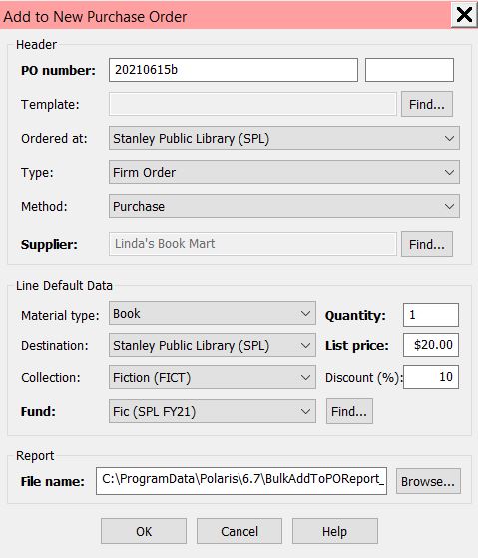Viewport: 478px width, 558px height.
Task: Click Find next to the Supplier field
Action: coord(427,244)
